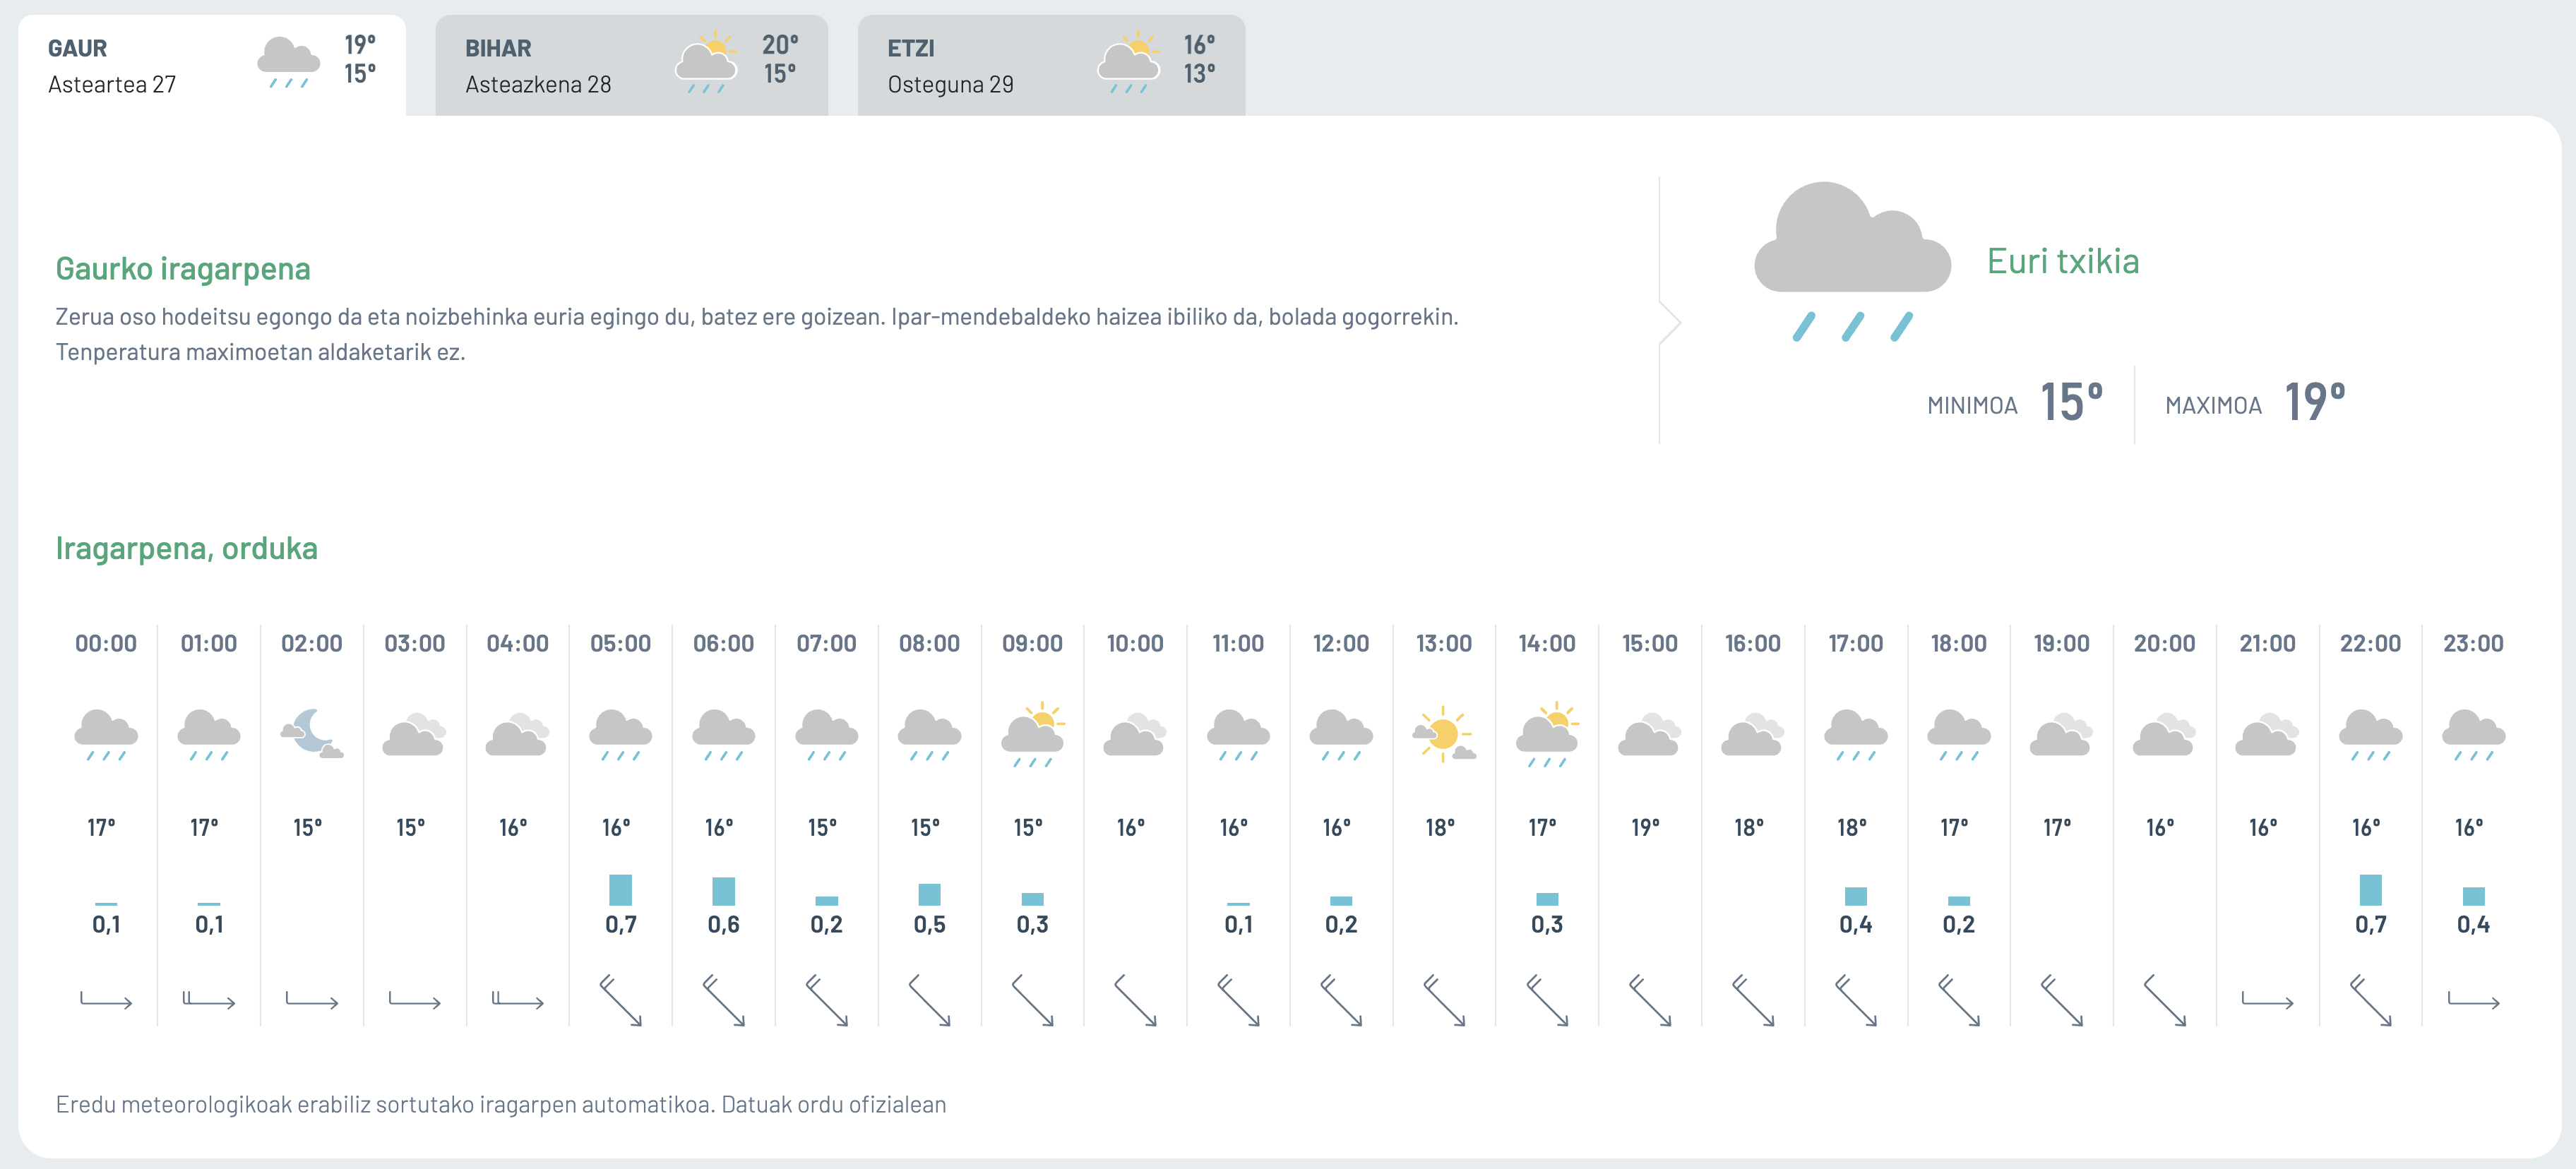Click the 13:00 sunny with clouds icon
Screen dimensions: 2576x1169
1444,735
